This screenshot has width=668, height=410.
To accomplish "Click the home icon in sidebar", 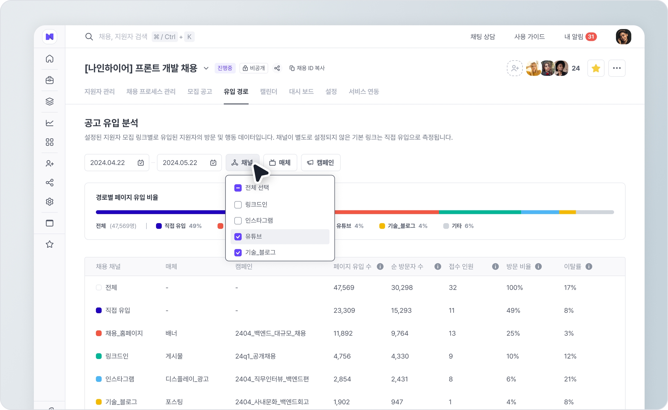I will click(50, 59).
